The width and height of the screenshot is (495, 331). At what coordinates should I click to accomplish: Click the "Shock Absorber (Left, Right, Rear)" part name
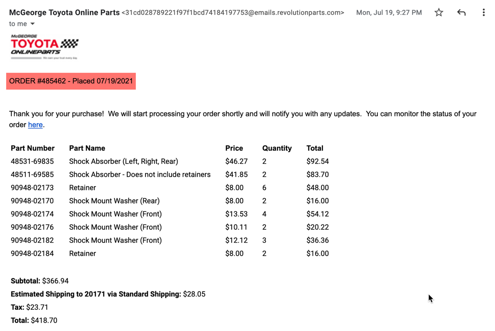coord(123,161)
